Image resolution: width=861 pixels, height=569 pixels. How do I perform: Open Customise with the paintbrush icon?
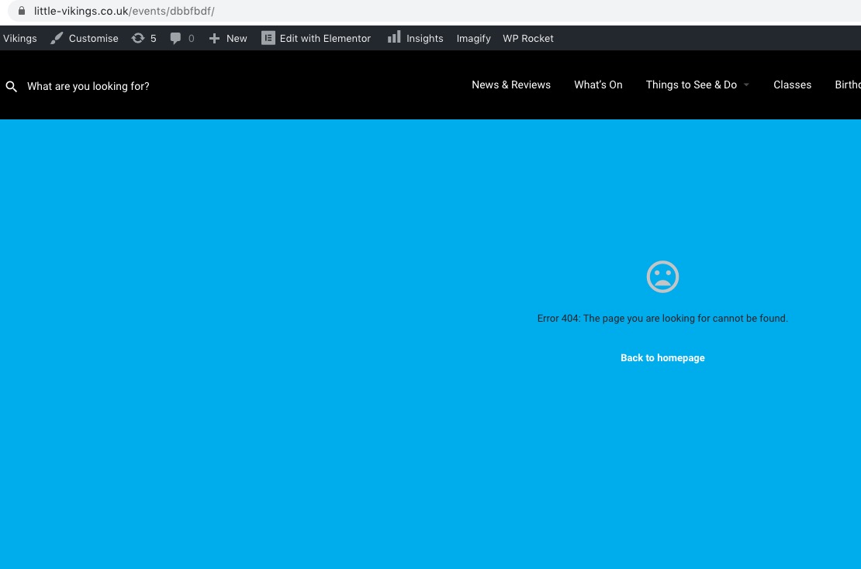pos(85,38)
